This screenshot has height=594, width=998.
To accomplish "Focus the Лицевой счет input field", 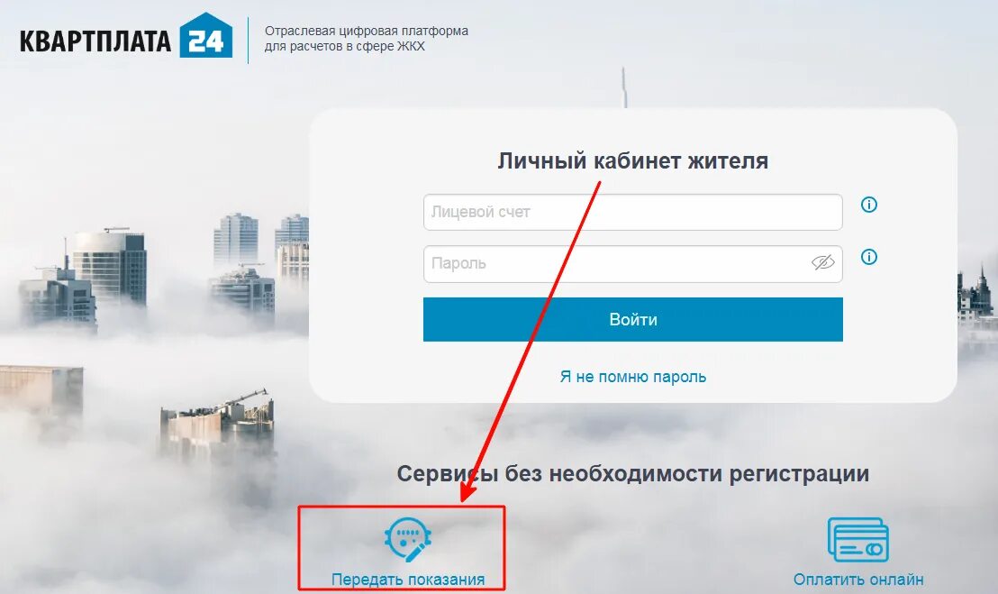I will pos(632,212).
